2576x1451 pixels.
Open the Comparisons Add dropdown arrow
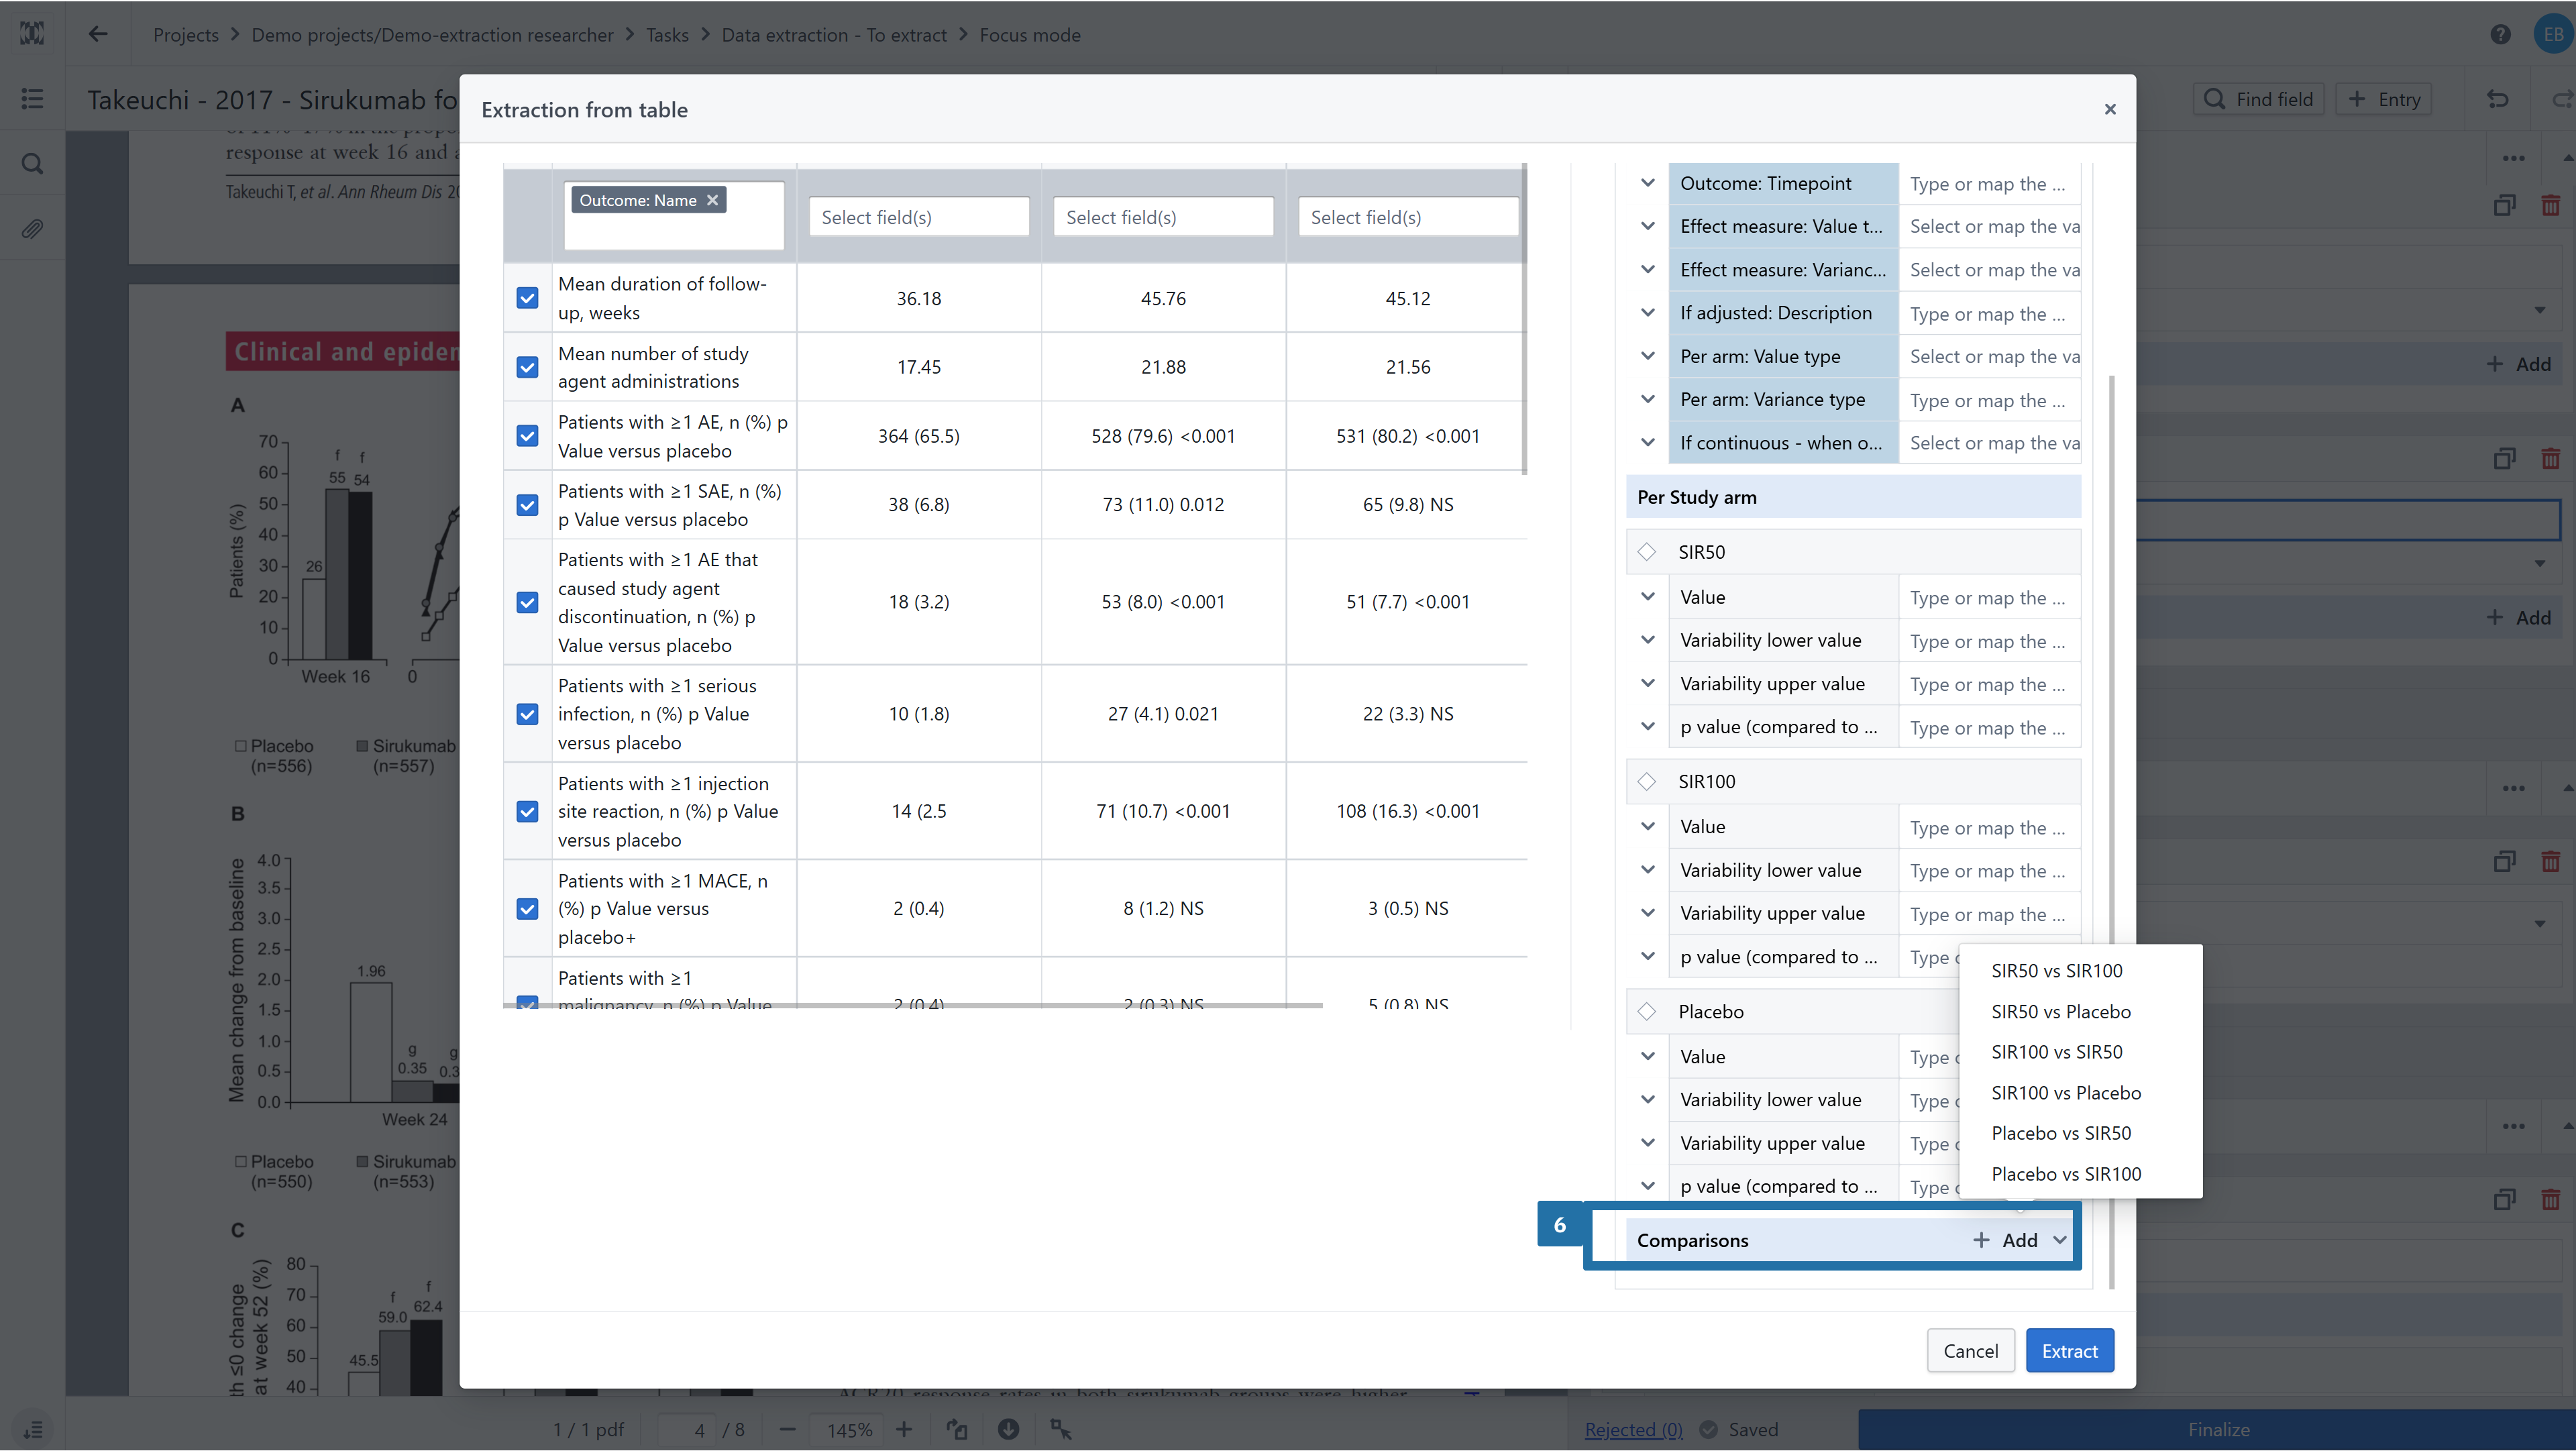point(2060,1240)
